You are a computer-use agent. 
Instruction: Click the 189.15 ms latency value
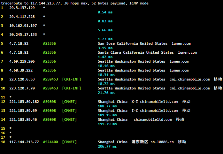(x=106, y=115)
